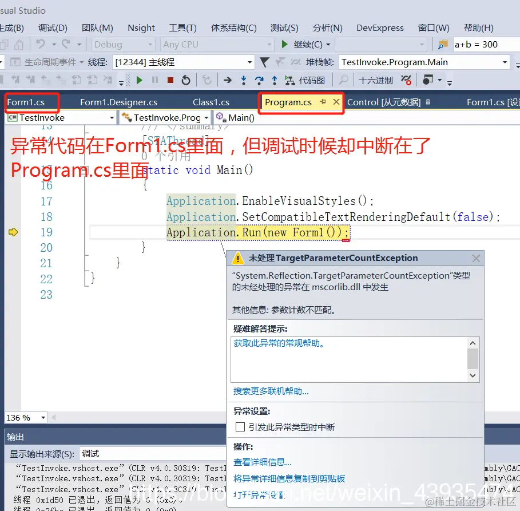Screen dimensions: 520x511
Task: Click Find in Files icon beside a+b search box
Action: (443, 44)
